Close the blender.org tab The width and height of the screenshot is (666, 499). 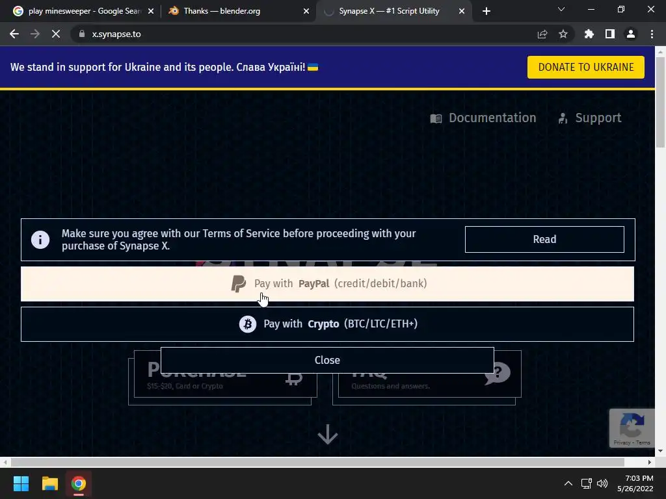(x=306, y=11)
